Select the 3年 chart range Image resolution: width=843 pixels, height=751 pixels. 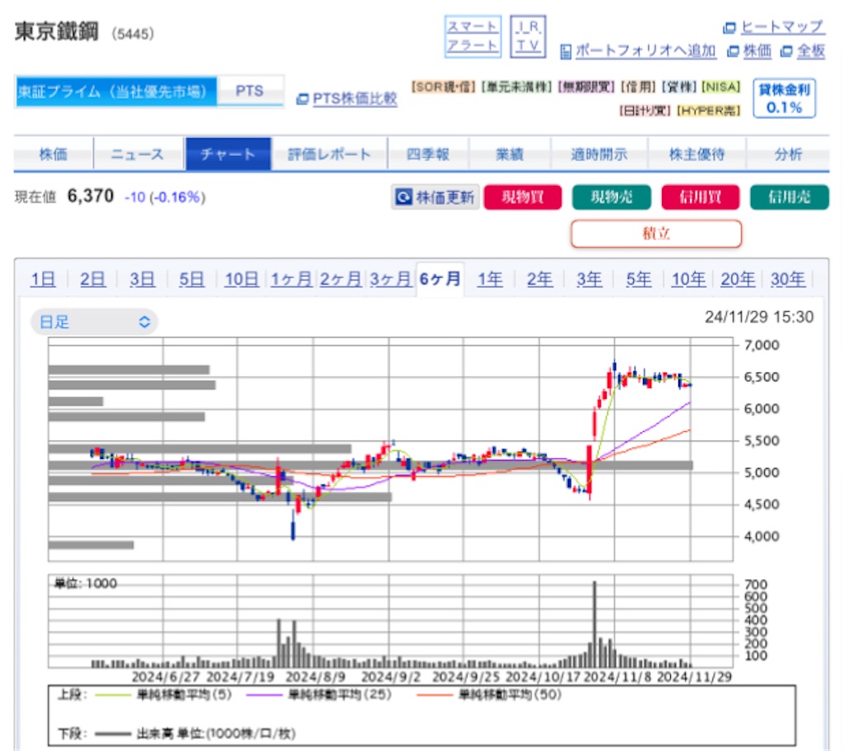coord(589,280)
